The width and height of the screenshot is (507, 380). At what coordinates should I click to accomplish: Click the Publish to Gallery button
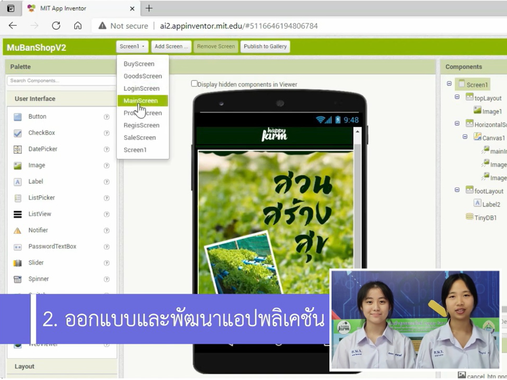[265, 47]
